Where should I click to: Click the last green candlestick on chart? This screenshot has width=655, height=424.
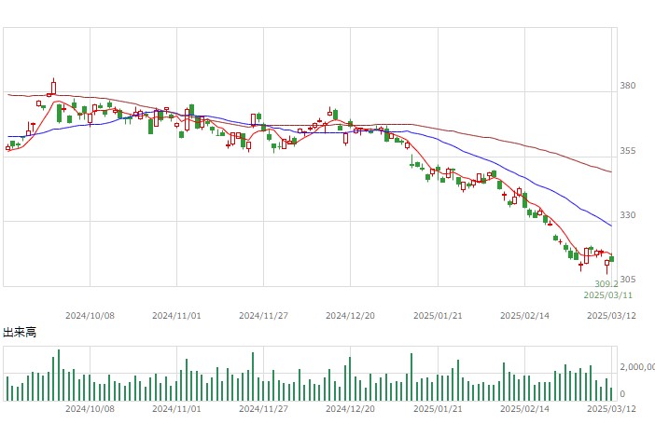click(x=612, y=259)
